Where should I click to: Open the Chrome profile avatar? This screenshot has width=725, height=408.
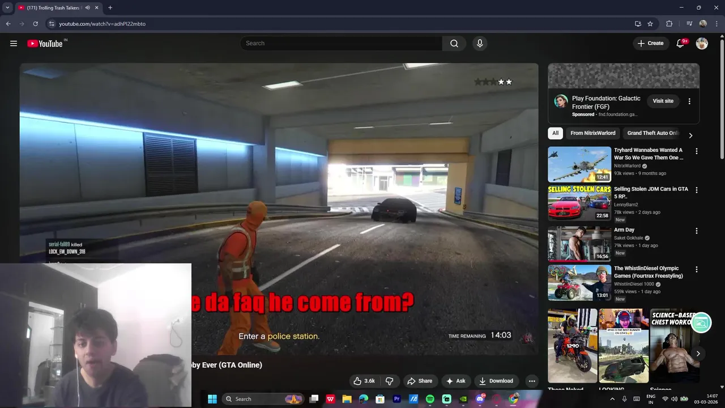coord(703,24)
